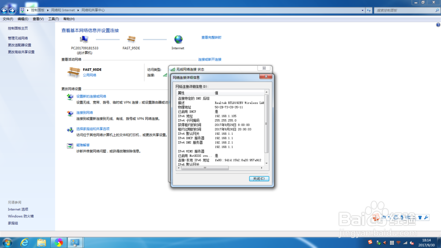The image size is (441, 248).
Task: Open the 疑难解答 link
Action: [83, 145]
